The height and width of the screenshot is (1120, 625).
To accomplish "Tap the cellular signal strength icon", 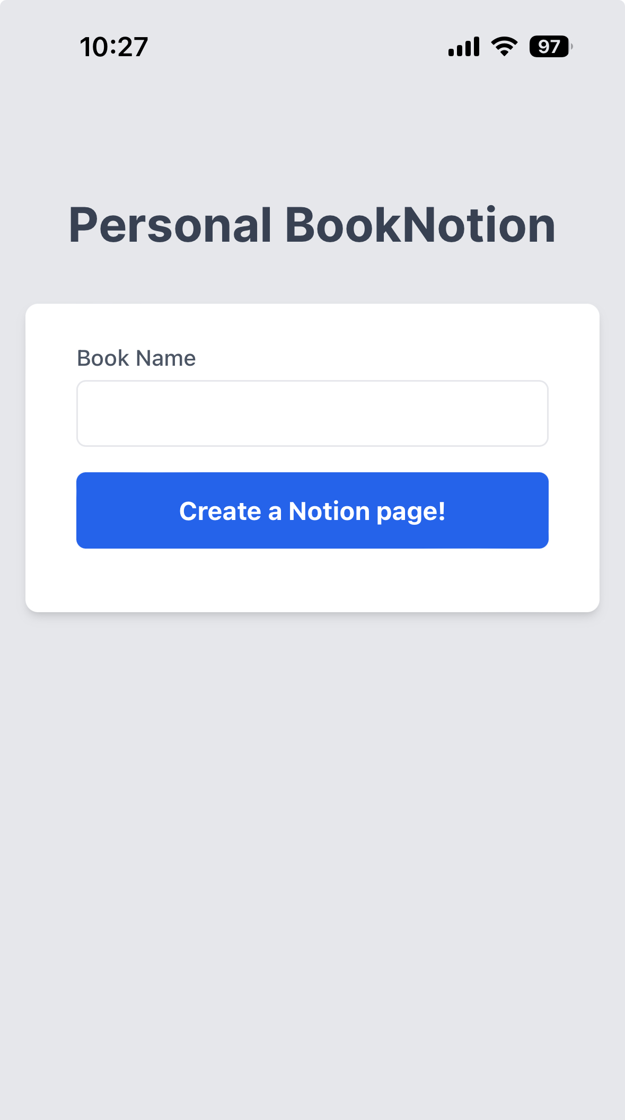I will [464, 47].
